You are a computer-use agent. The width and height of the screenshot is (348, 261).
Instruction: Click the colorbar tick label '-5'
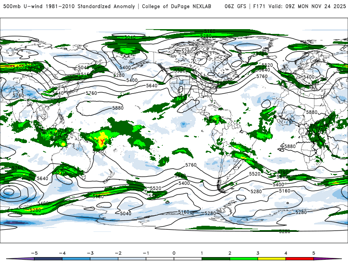(x=34, y=253)
